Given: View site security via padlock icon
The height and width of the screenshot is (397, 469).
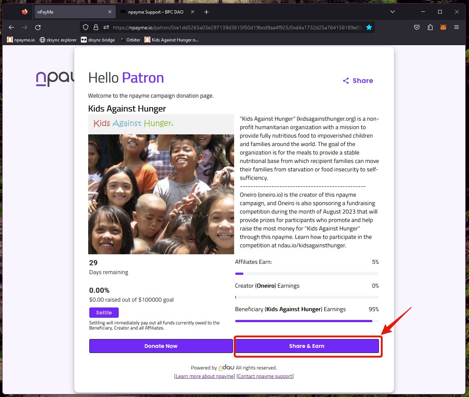Looking at the screenshot, I should tap(96, 27).
